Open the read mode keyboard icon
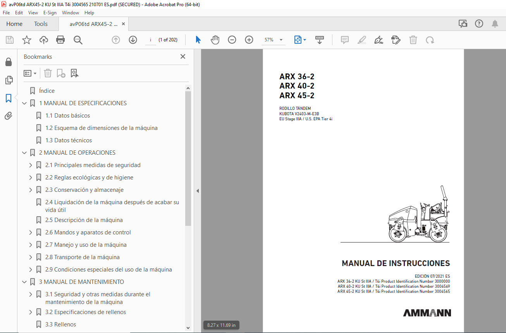506x333 pixels. click(x=320, y=40)
